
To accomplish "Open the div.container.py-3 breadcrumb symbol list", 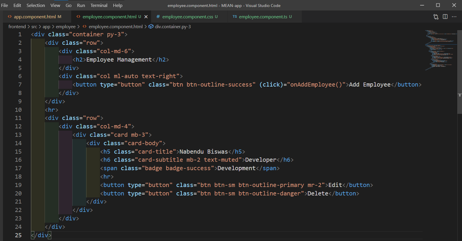I will pyautogui.click(x=173, y=27).
